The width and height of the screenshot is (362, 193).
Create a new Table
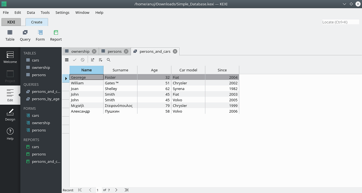(10, 36)
